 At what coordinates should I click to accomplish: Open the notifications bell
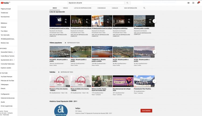[197, 3]
